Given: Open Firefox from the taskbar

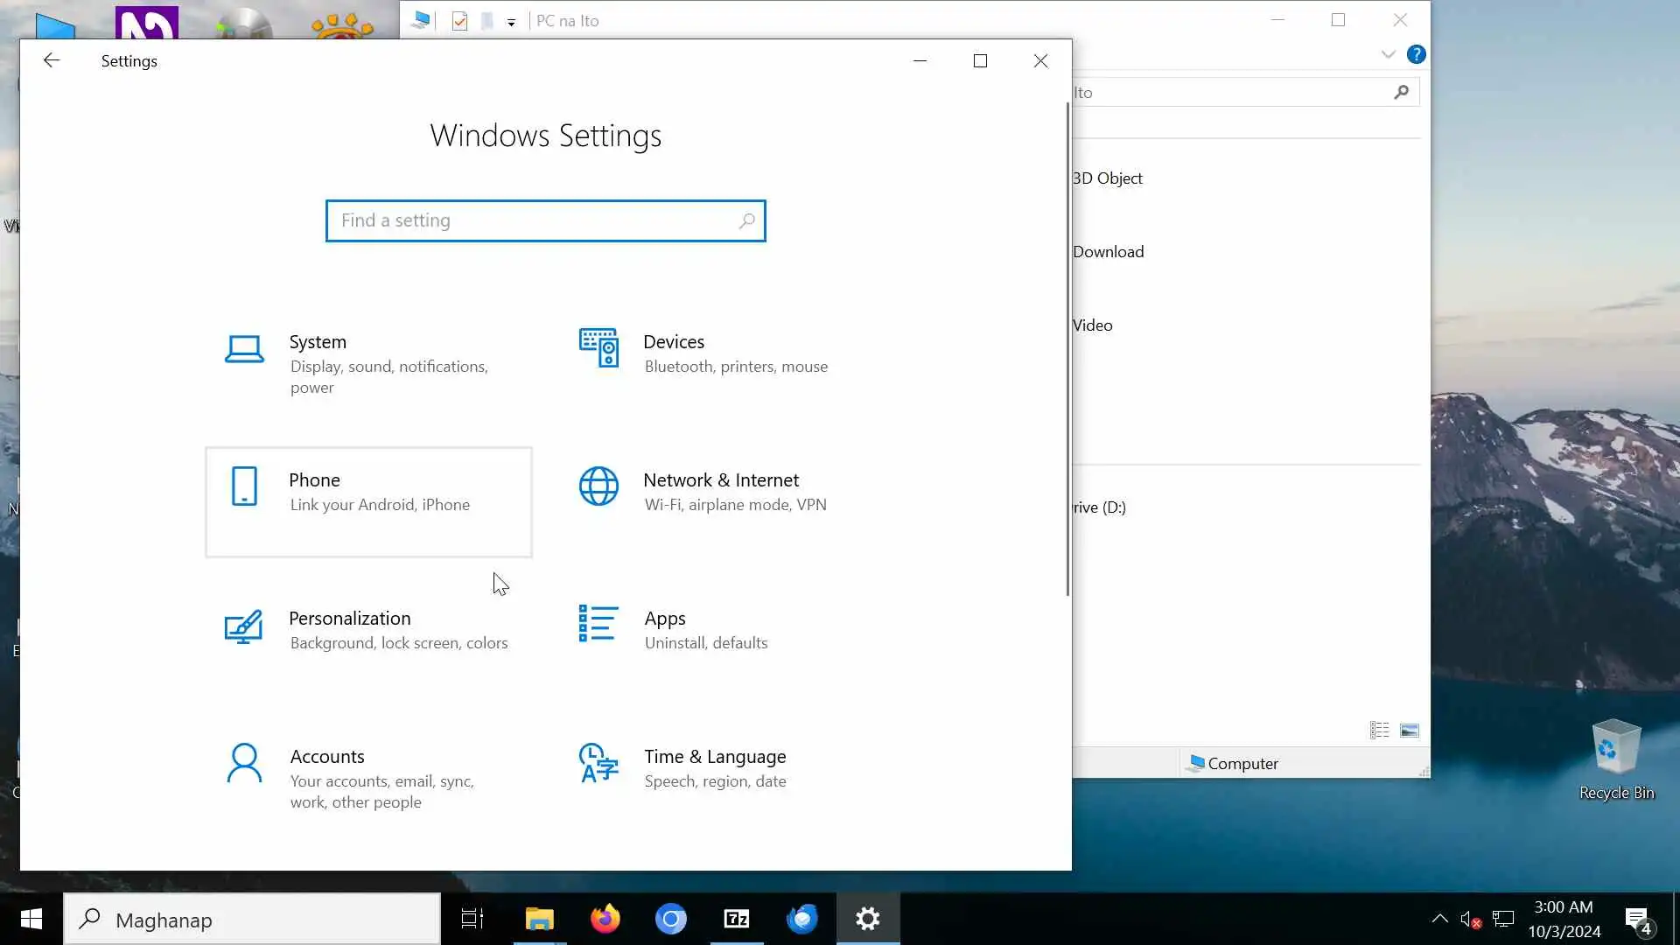Looking at the screenshot, I should click(605, 919).
